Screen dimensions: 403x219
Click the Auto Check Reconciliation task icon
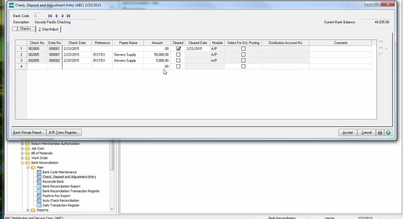point(39,200)
